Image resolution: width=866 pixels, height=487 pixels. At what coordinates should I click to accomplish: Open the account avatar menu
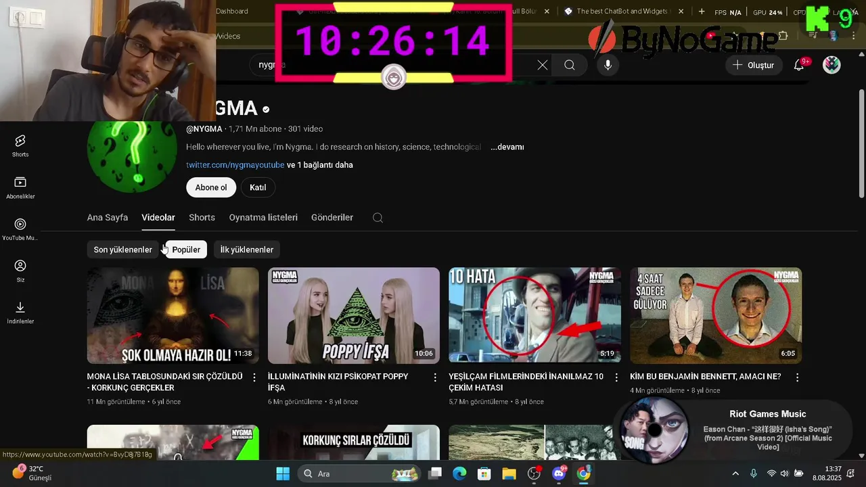click(x=831, y=65)
